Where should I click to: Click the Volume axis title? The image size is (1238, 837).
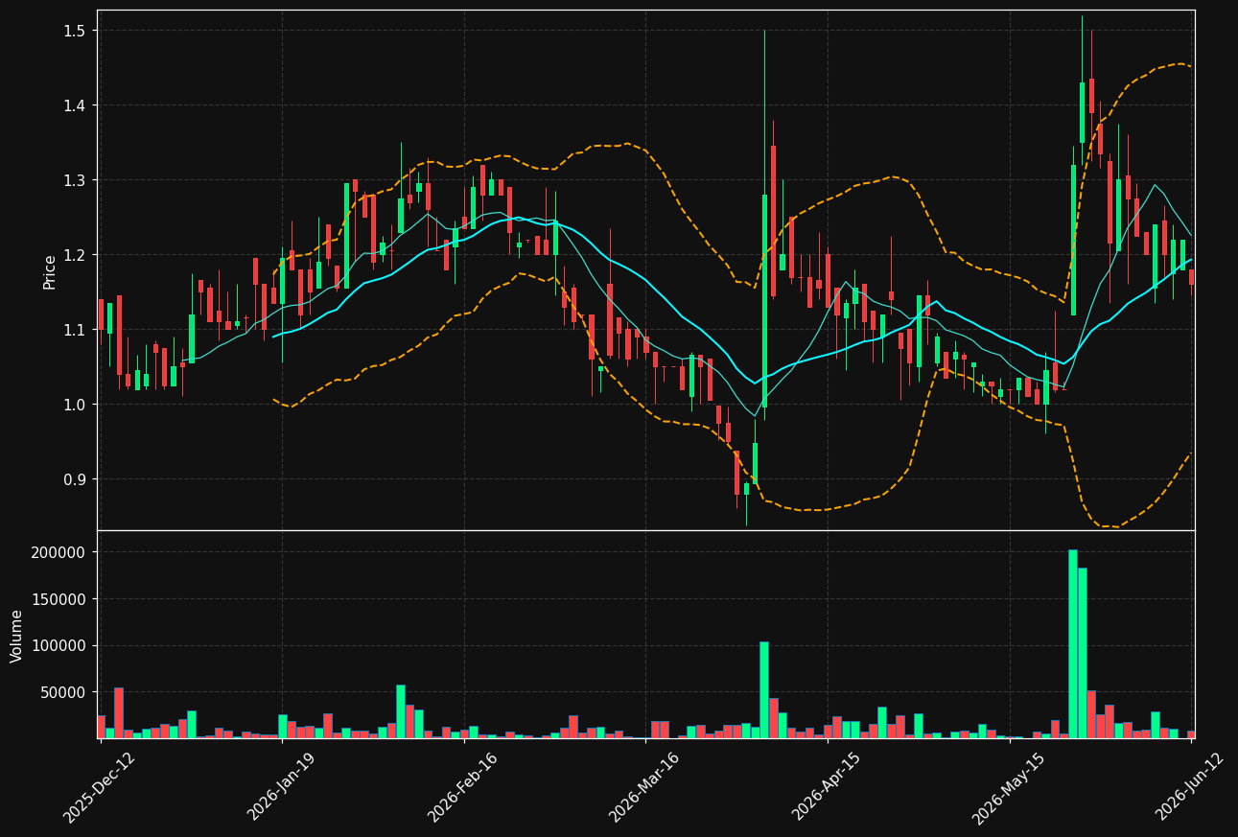(17, 636)
